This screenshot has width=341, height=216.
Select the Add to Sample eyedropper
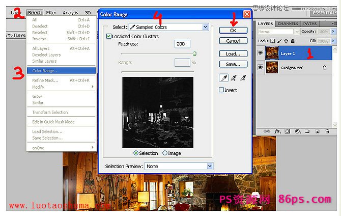point(233,77)
